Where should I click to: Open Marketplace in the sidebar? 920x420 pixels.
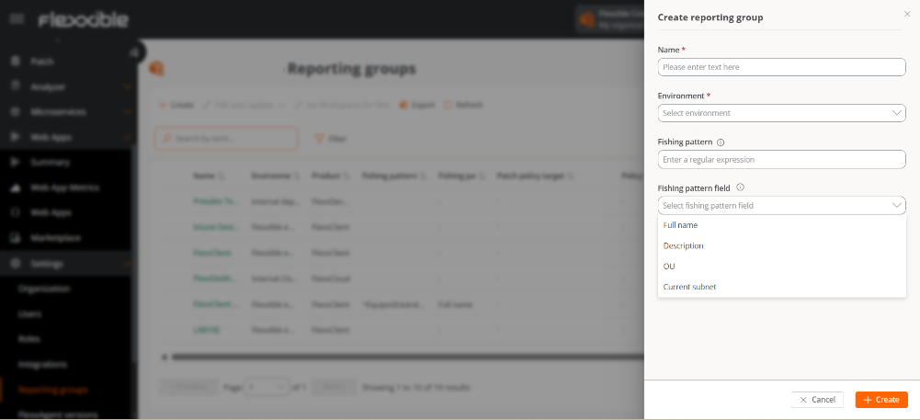click(55, 238)
